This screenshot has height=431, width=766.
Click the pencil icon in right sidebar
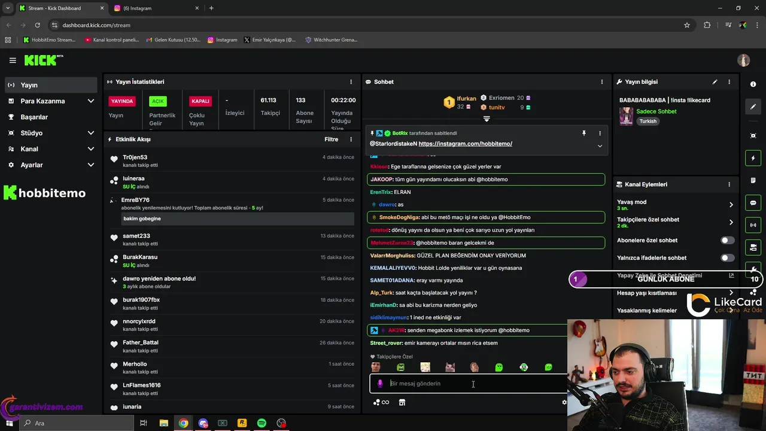[753, 107]
